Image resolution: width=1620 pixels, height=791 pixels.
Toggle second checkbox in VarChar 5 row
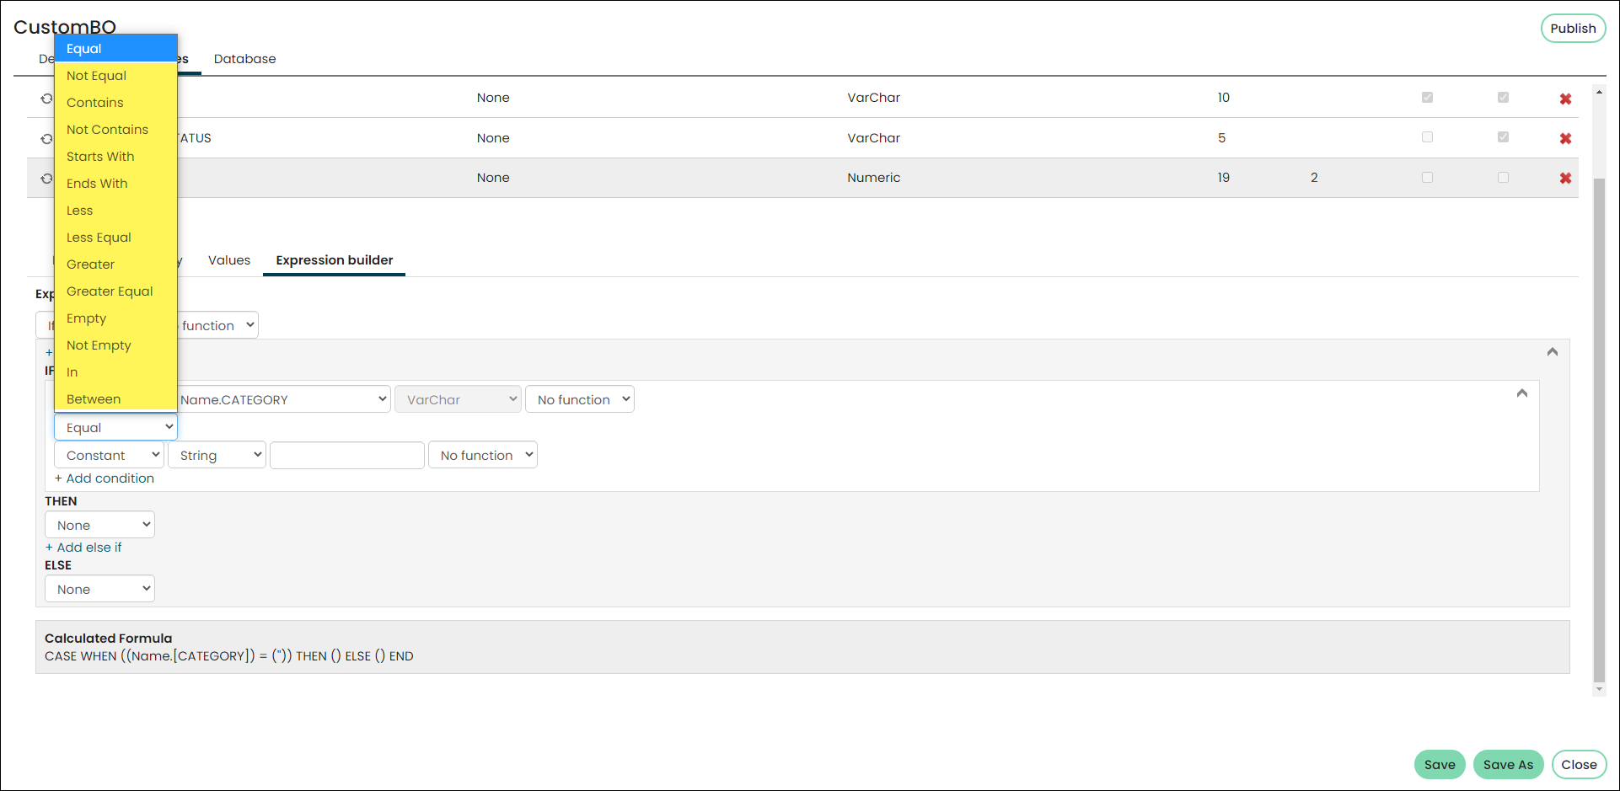1503,137
